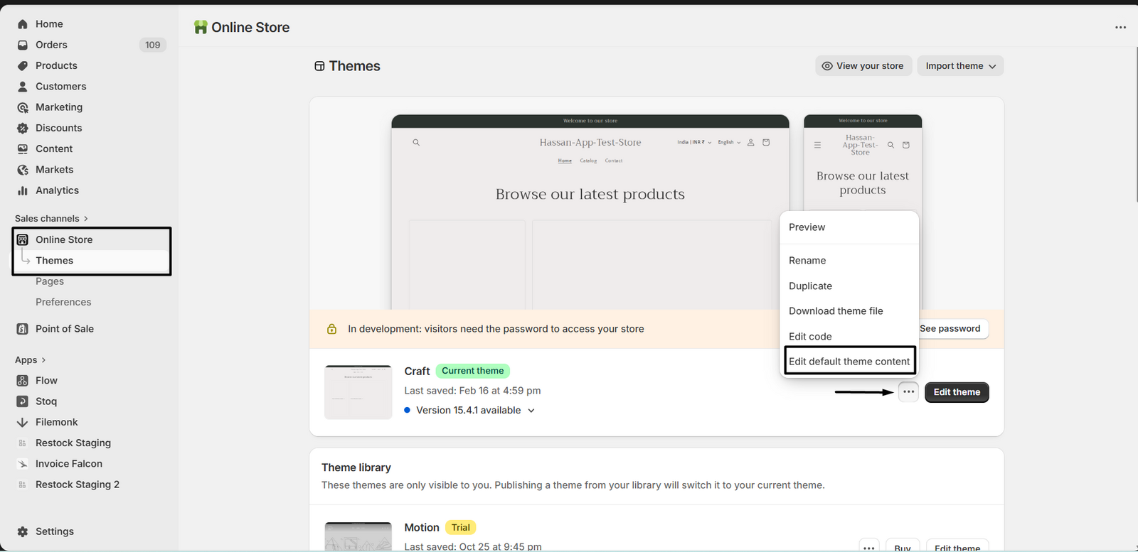The width and height of the screenshot is (1138, 552).
Task: Click the Discounts badge icon
Action: [23, 128]
